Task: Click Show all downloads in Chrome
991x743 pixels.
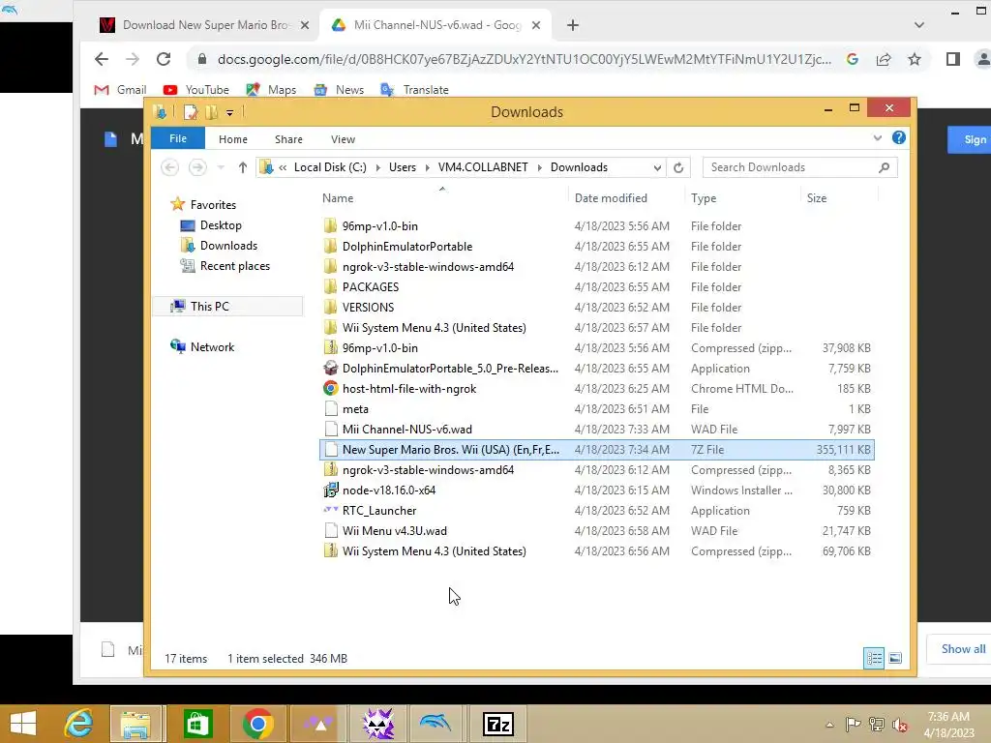Action: click(963, 649)
